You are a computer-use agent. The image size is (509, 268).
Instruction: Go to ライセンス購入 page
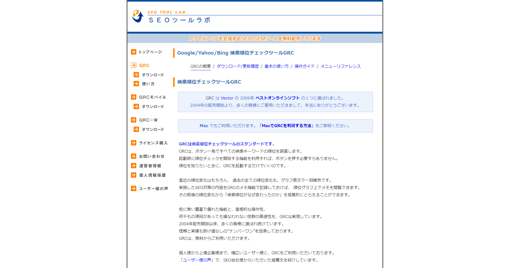[153, 143]
